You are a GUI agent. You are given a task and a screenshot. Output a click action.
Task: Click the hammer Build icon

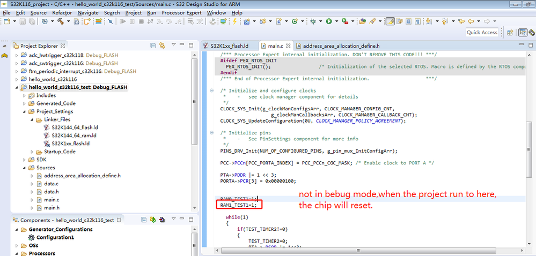point(61,21)
